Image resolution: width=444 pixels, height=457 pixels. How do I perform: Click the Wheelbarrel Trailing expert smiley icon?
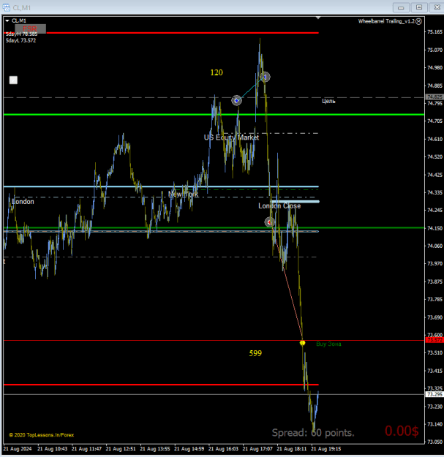tap(418, 21)
